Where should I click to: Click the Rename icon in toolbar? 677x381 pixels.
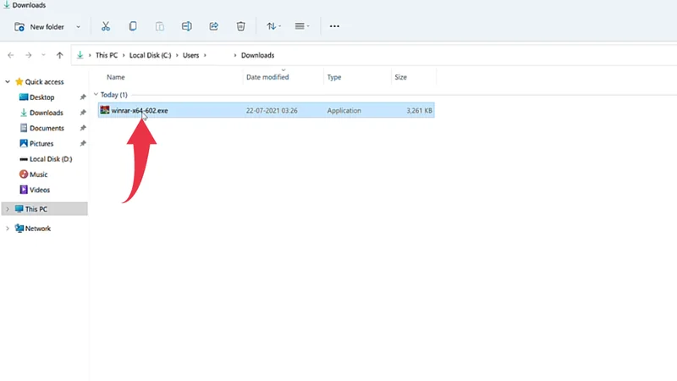pos(187,26)
